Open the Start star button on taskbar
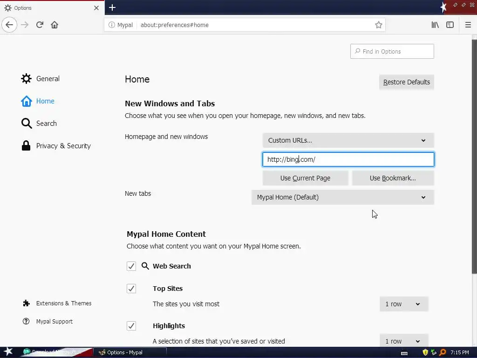Screen dimensions: 477x358 (8, 352)
